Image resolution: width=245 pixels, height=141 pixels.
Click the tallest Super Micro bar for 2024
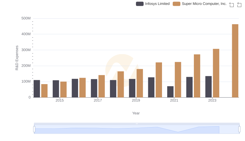235,61
